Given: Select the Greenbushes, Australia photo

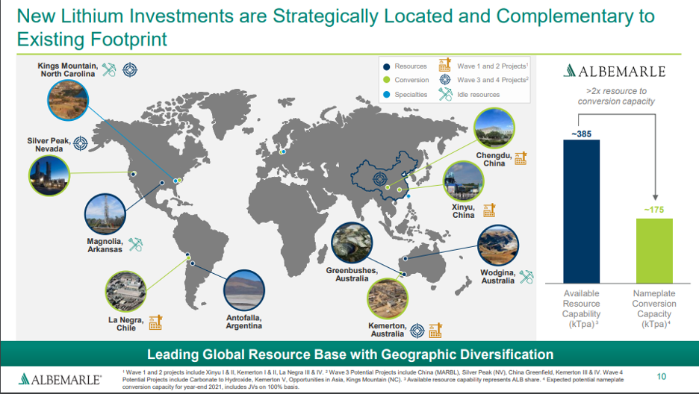Looking at the screenshot, I should coord(352,243).
